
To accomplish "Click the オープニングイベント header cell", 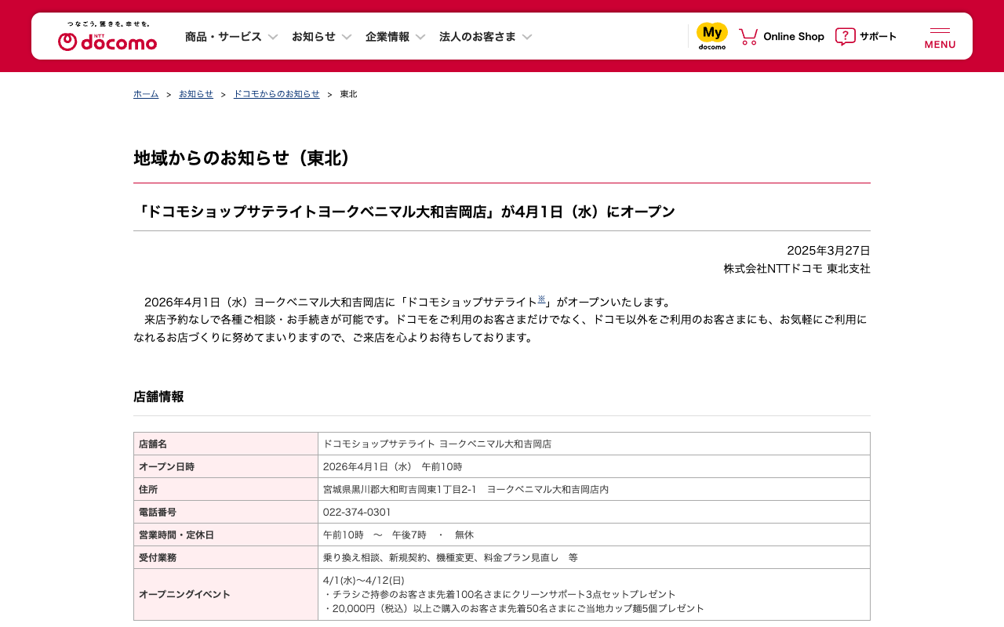I will click(226, 594).
